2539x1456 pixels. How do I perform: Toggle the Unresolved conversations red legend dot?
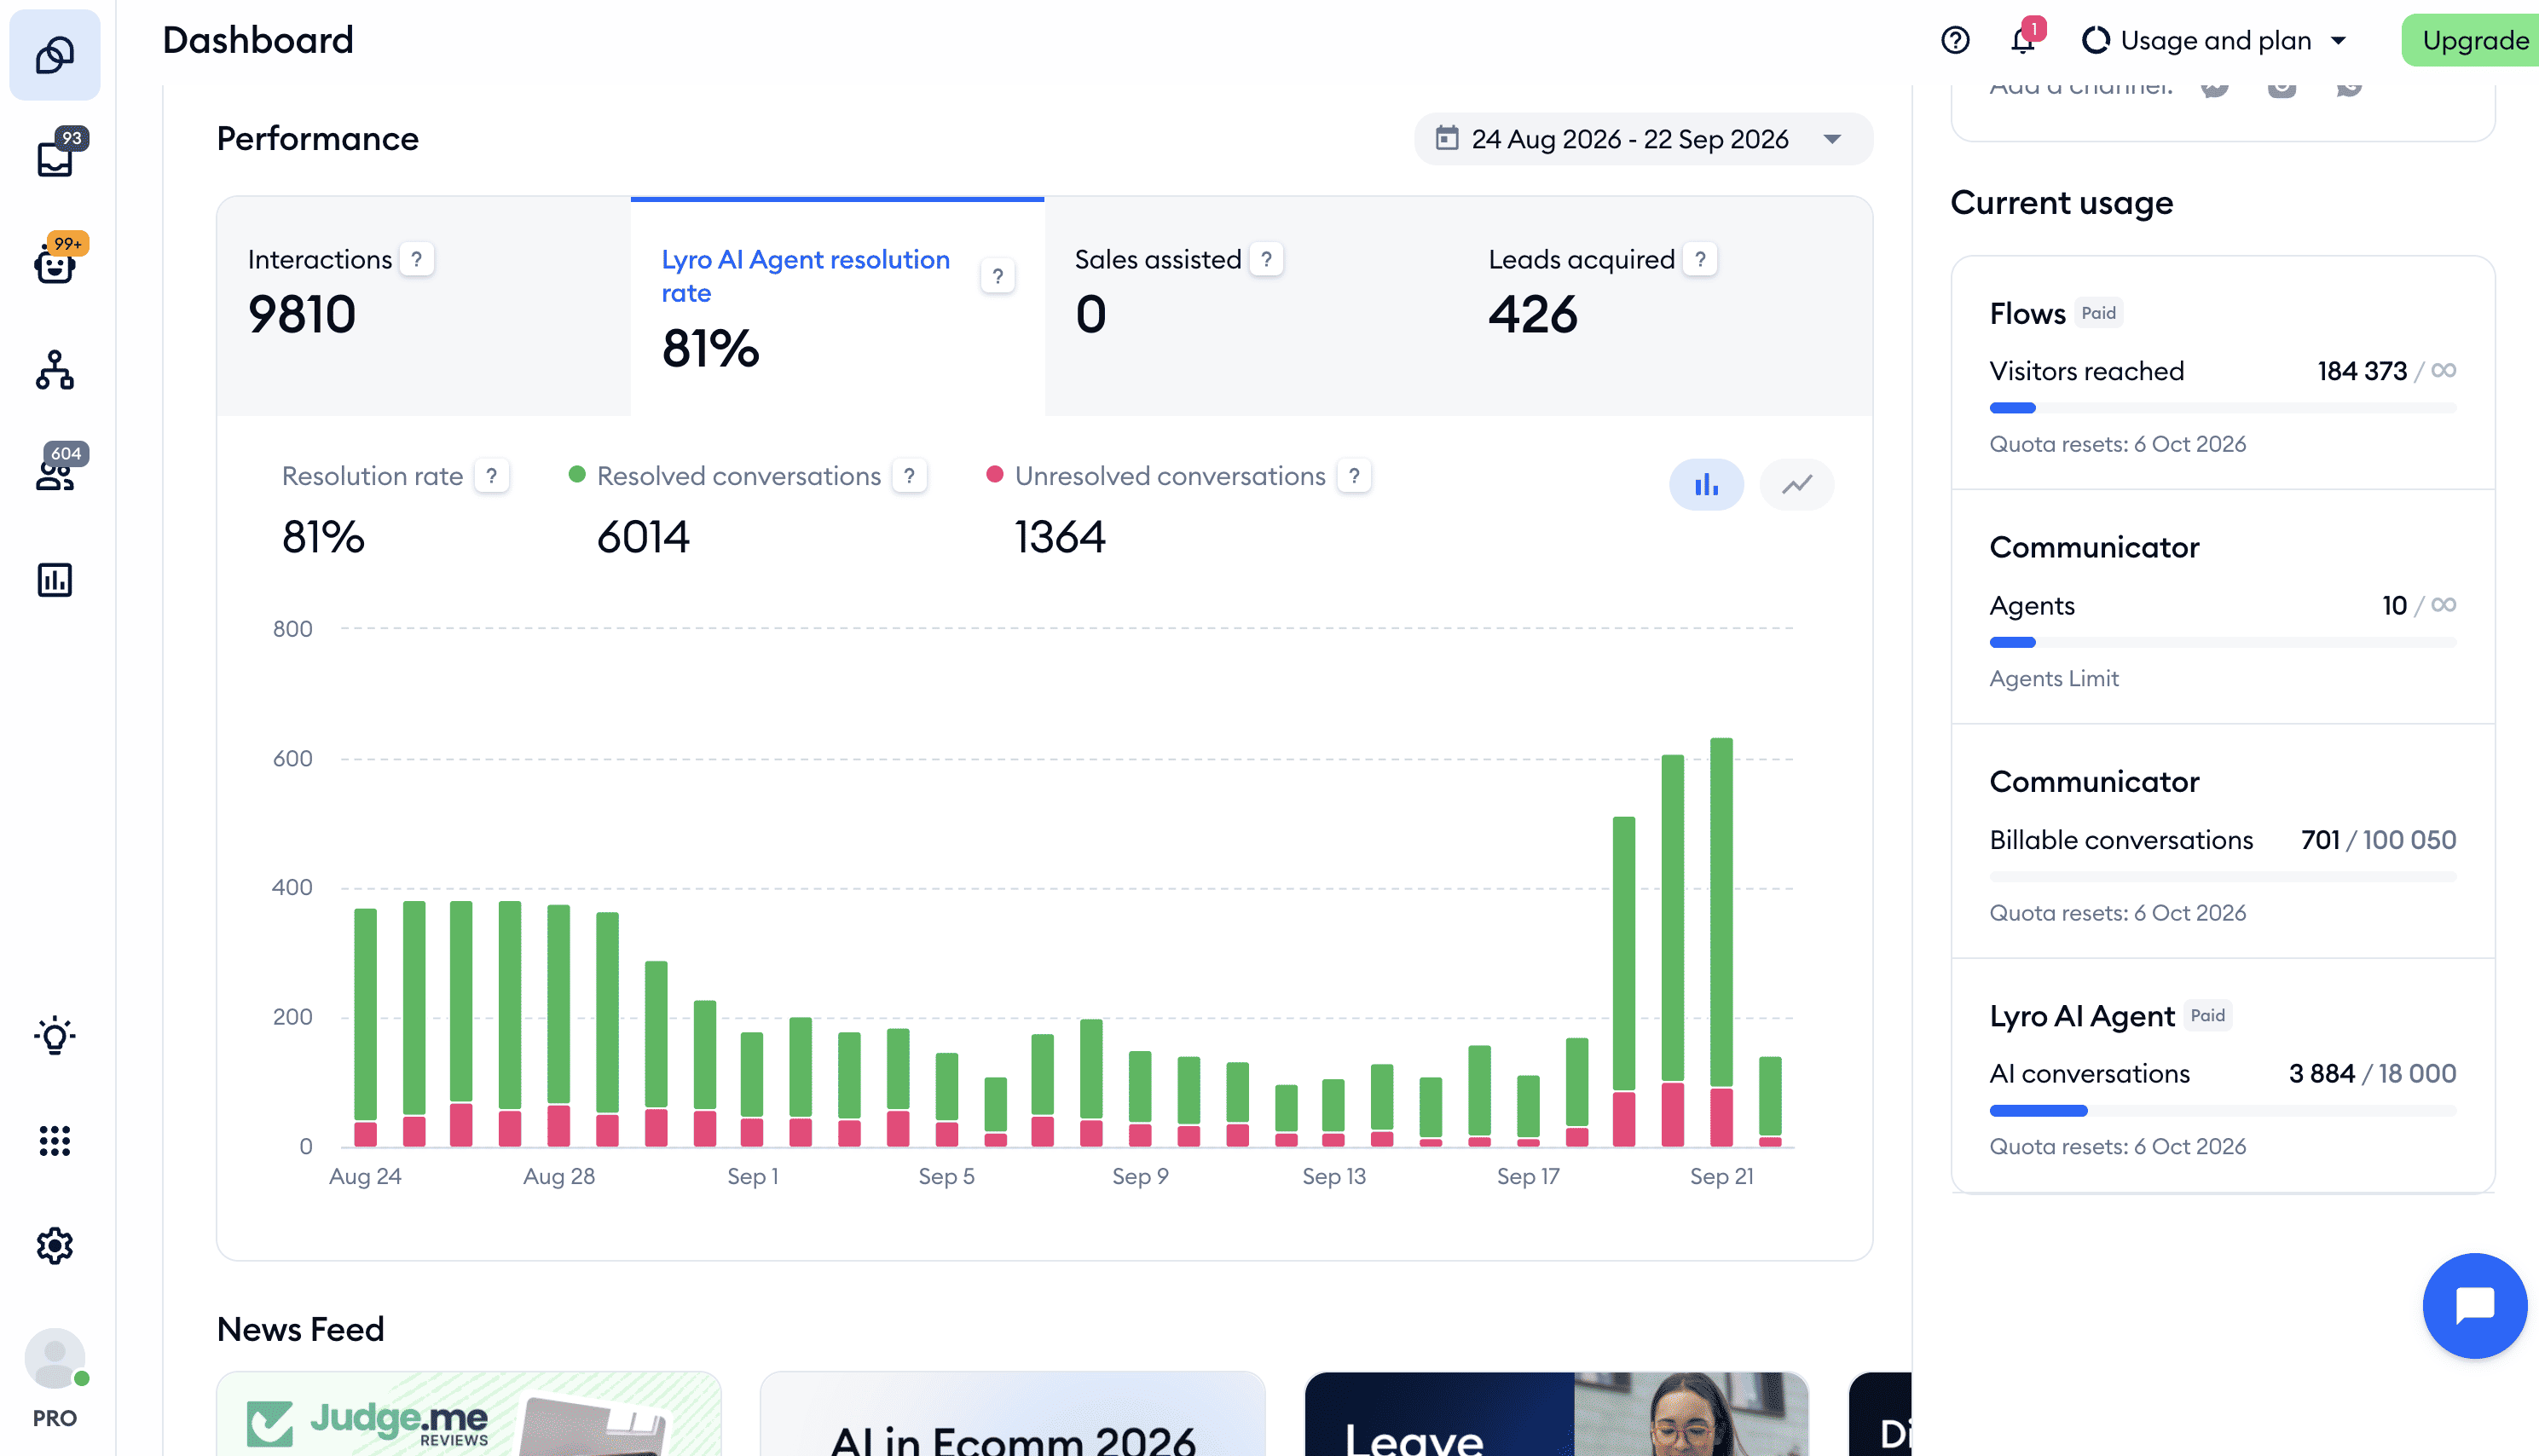pyautogui.click(x=994, y=474)
